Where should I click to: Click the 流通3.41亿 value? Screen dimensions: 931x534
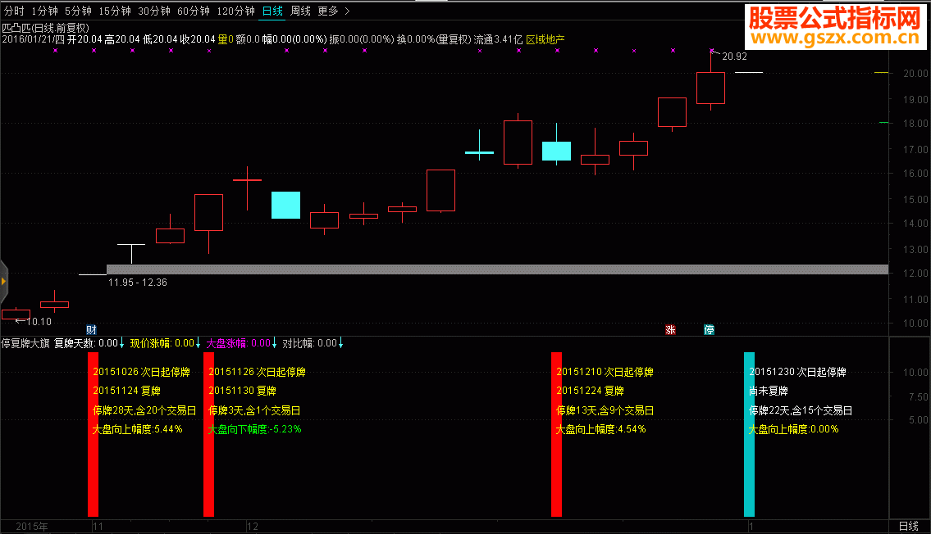[498, 39]
